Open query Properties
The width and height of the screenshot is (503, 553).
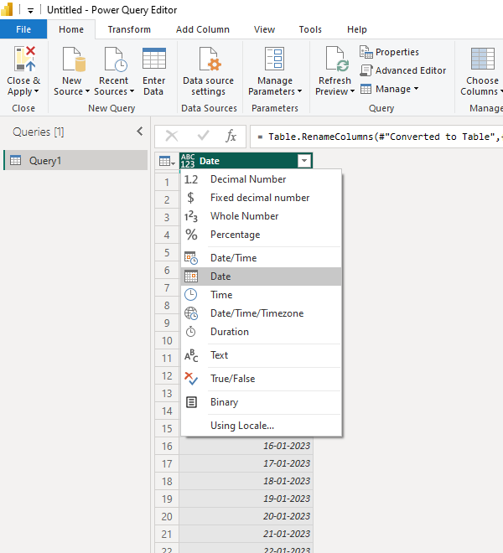point(389,52)
